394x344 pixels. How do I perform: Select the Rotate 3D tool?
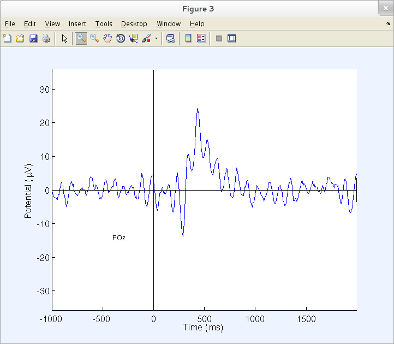[121, 39]
